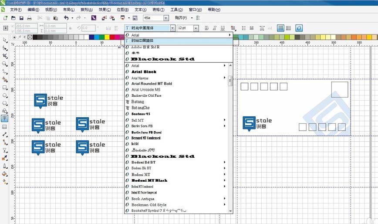Click the New document icon

pos(5,18)
